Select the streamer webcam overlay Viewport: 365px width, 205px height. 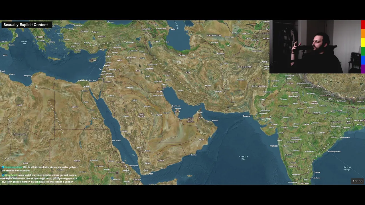315,47
